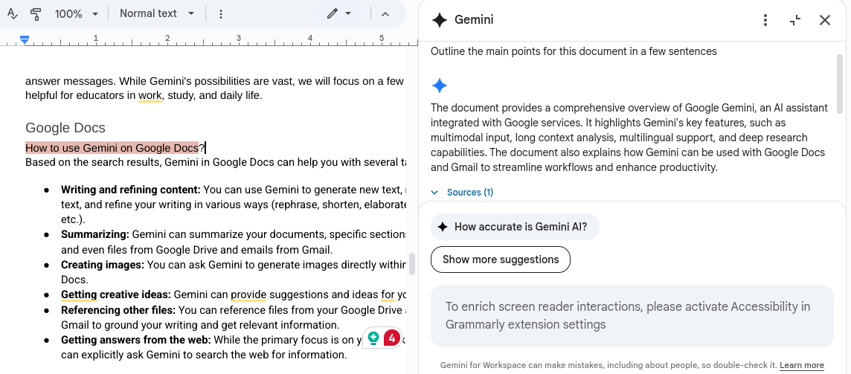Open the Normal text style dropdown
The height and width of the screenshot is (374, 851).
coord(157,14)
